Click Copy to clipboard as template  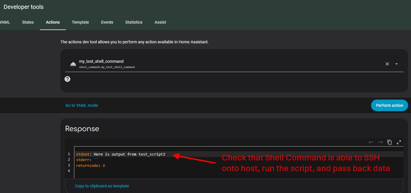coord(102,186)
